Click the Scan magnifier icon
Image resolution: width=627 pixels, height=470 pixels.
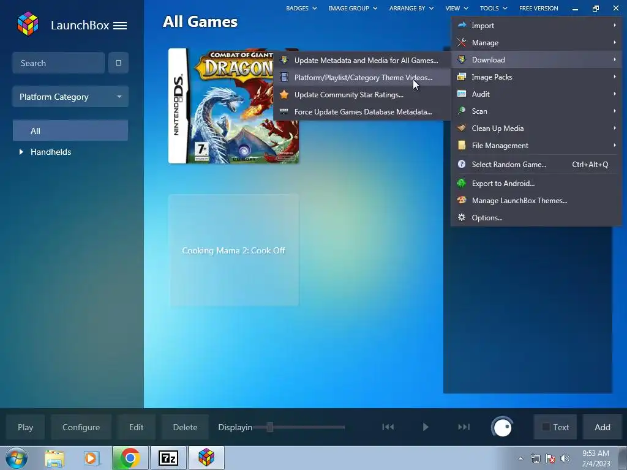(x=462, y=111)
